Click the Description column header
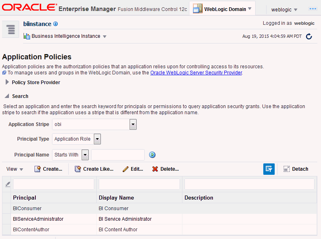The image size is (321, 239). (249, 198)
